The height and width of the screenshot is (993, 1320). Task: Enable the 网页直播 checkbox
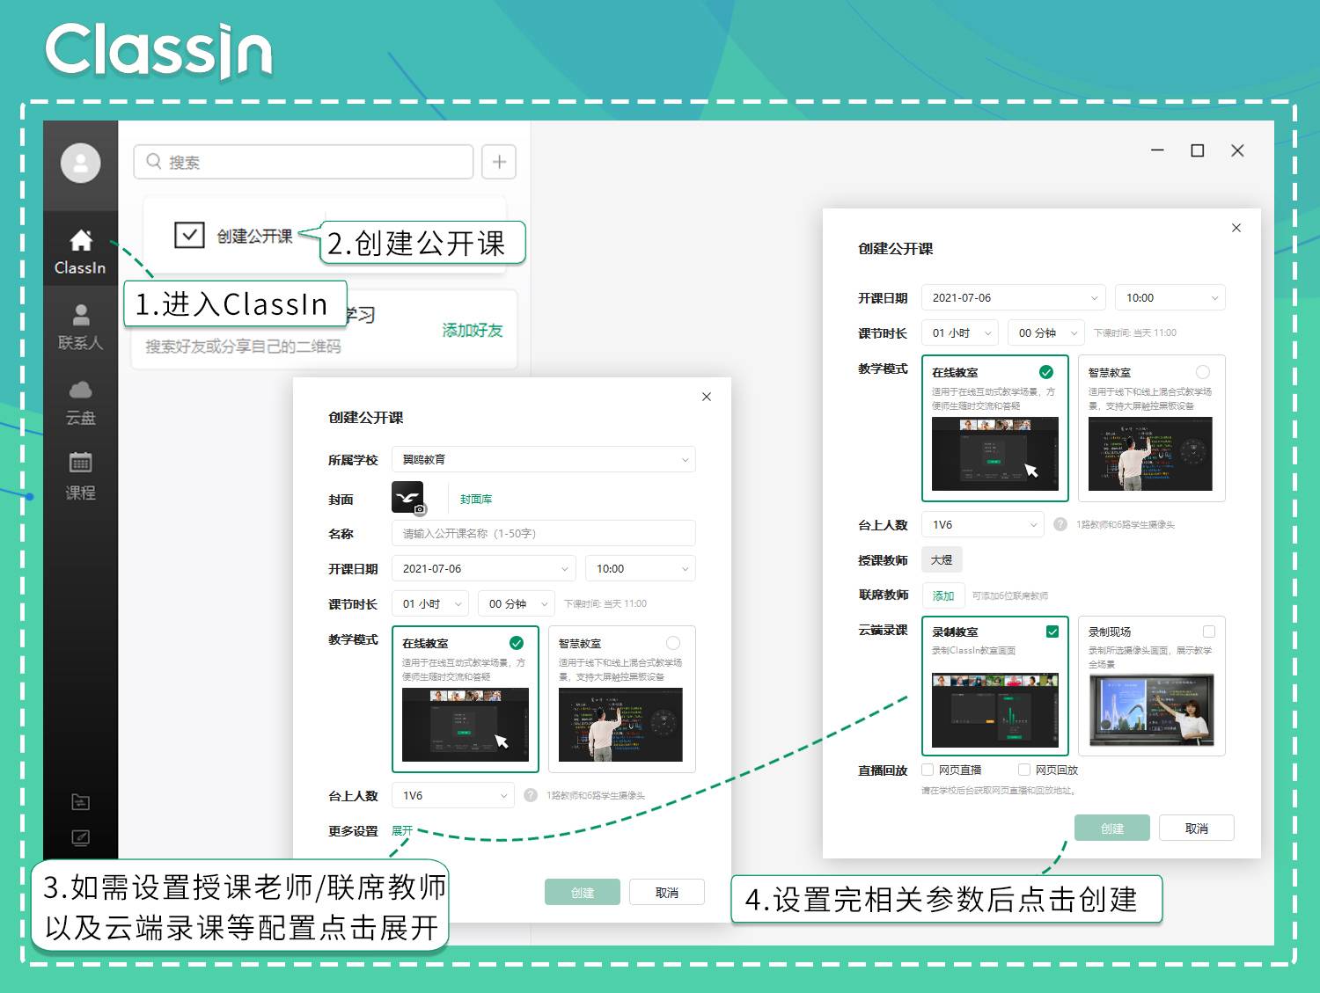click(x=928, y=770)
